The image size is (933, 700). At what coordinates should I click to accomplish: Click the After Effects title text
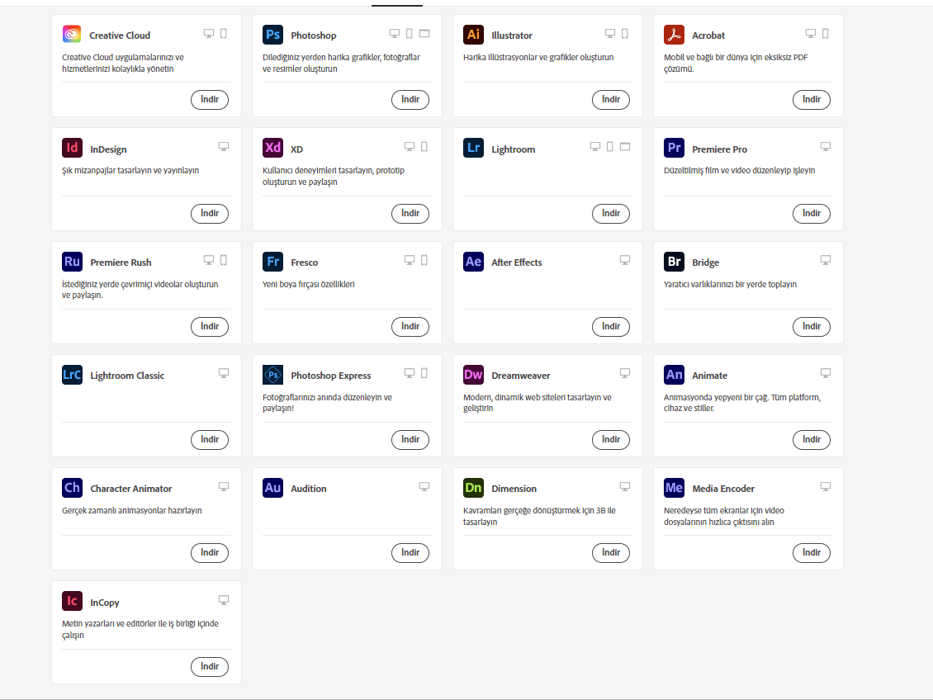pyautogui.click(x=517, y=262)
